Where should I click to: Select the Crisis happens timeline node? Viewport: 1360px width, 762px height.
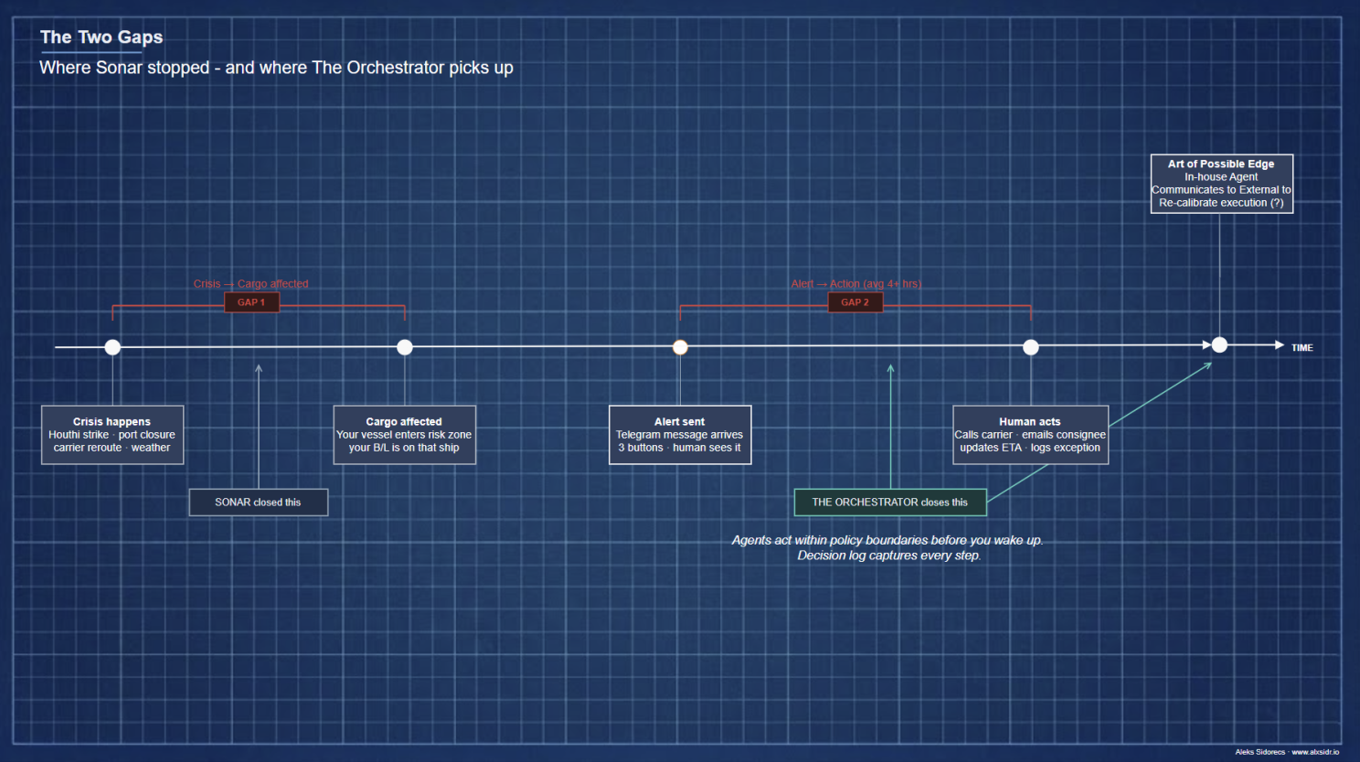(x=112, y=347)
